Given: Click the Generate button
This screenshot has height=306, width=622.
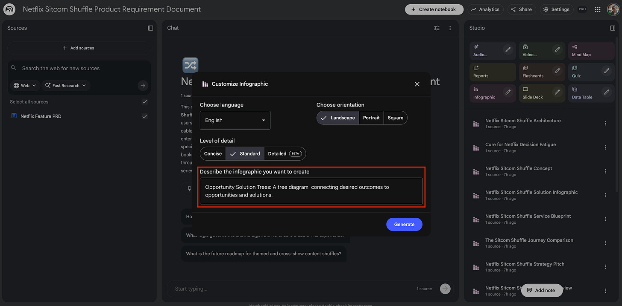Looking at the screenshot, I should coord(404,225).
